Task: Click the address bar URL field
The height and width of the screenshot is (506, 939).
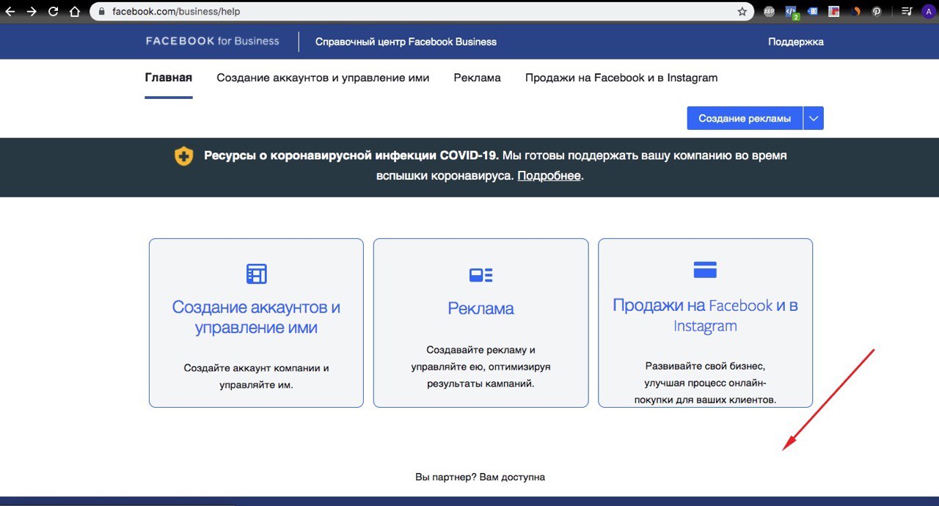Action: click(422, 12)
